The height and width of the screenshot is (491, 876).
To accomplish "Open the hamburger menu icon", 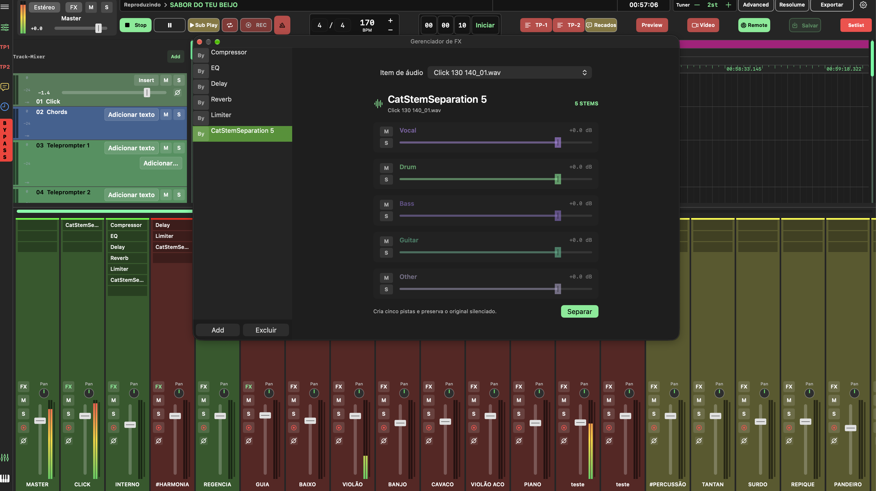I will point(5,7).
